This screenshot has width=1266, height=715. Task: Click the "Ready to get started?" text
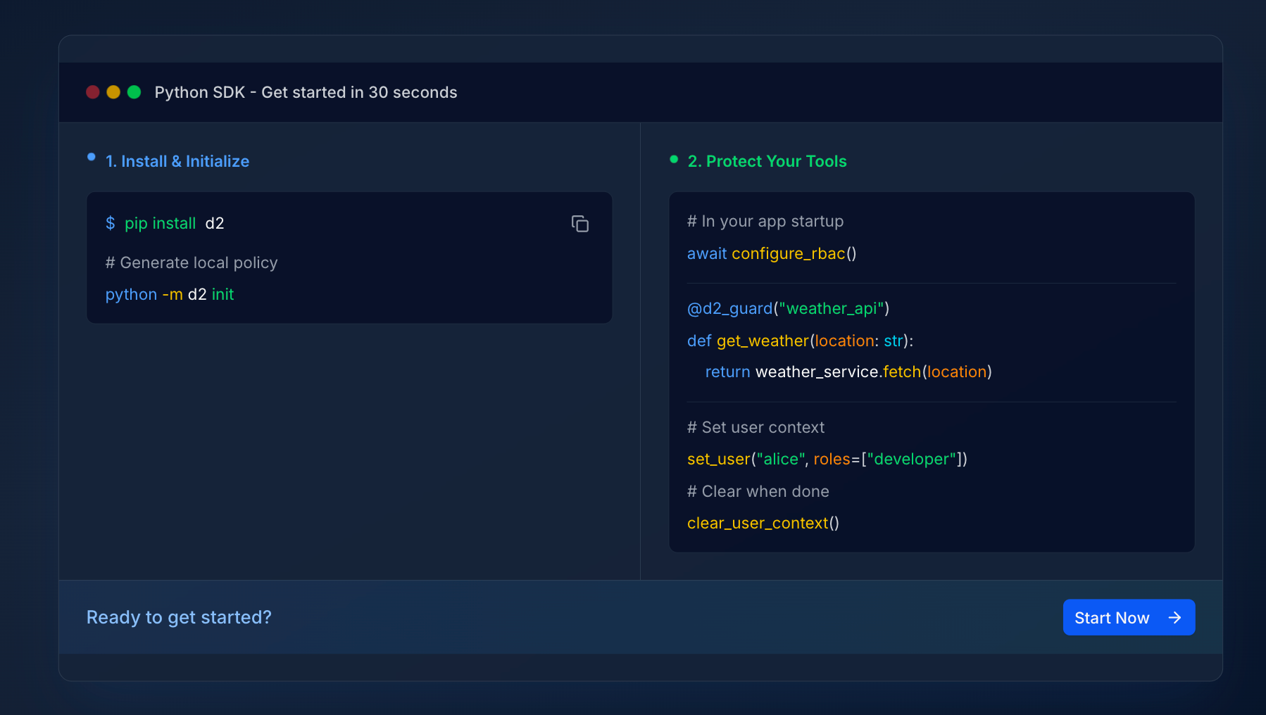178,617
